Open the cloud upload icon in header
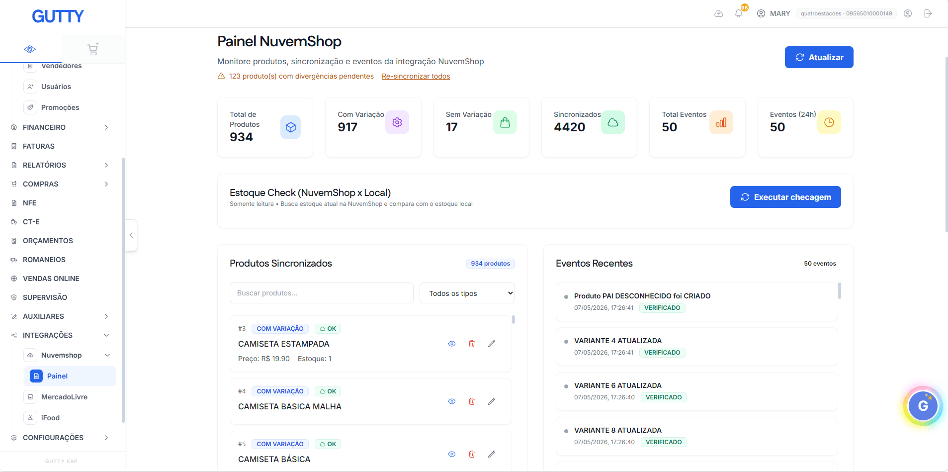 pyautogui.click(x=719, y=13)
